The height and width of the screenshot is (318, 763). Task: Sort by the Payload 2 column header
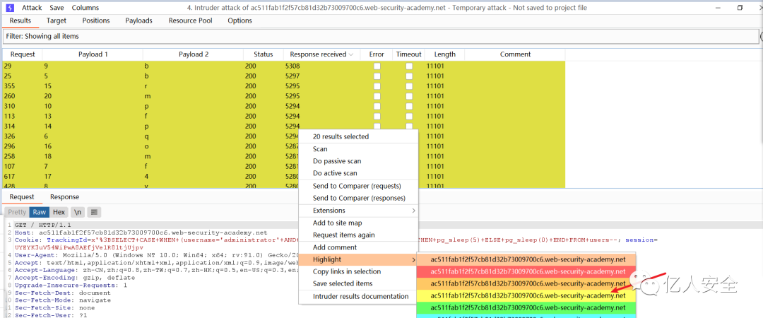pyautogui.click(x=193, y=54)
